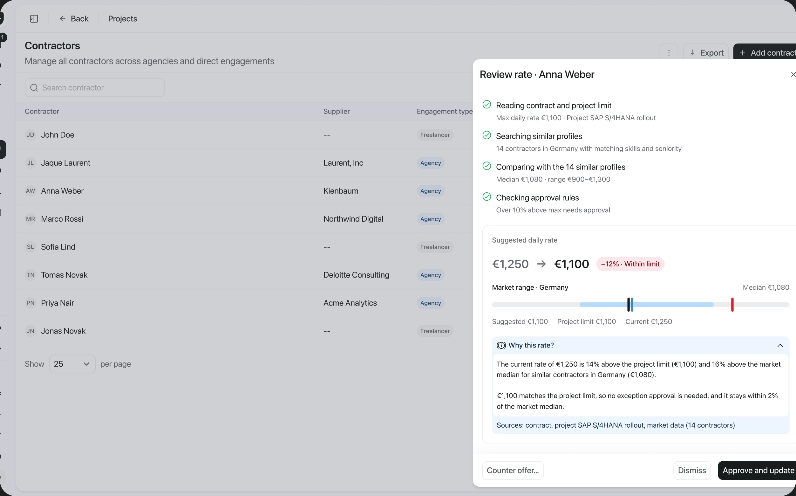
Task: Click the −12% Within limit badge
Action: coord(630,264)
